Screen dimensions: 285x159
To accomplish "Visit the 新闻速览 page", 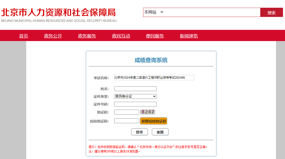I will click(189, 36).
